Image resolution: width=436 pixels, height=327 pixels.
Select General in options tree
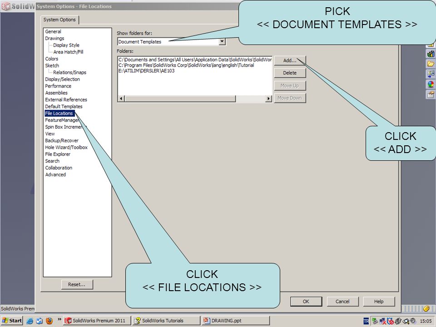coord(53,31)
